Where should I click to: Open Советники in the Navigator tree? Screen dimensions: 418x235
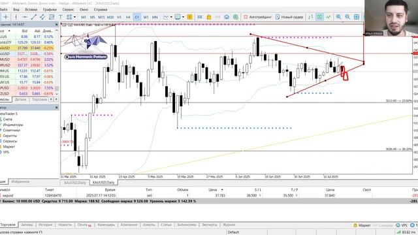(12, 131)
